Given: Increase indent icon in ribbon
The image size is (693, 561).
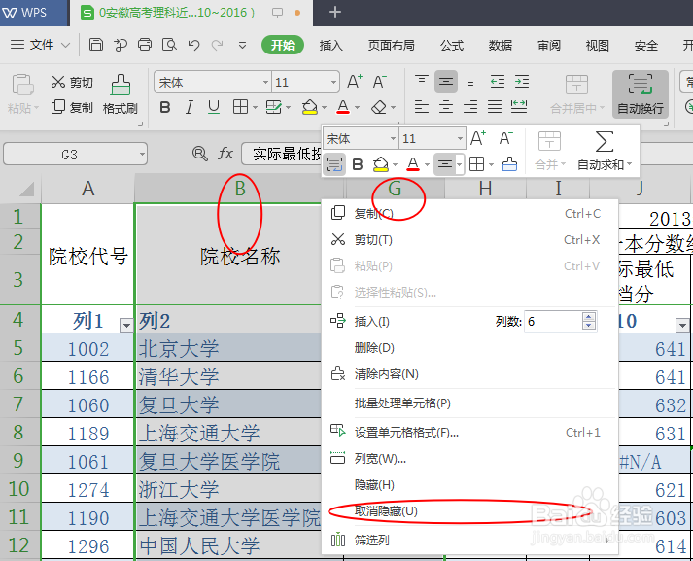Looking at the screenshot, I should 522,82.
